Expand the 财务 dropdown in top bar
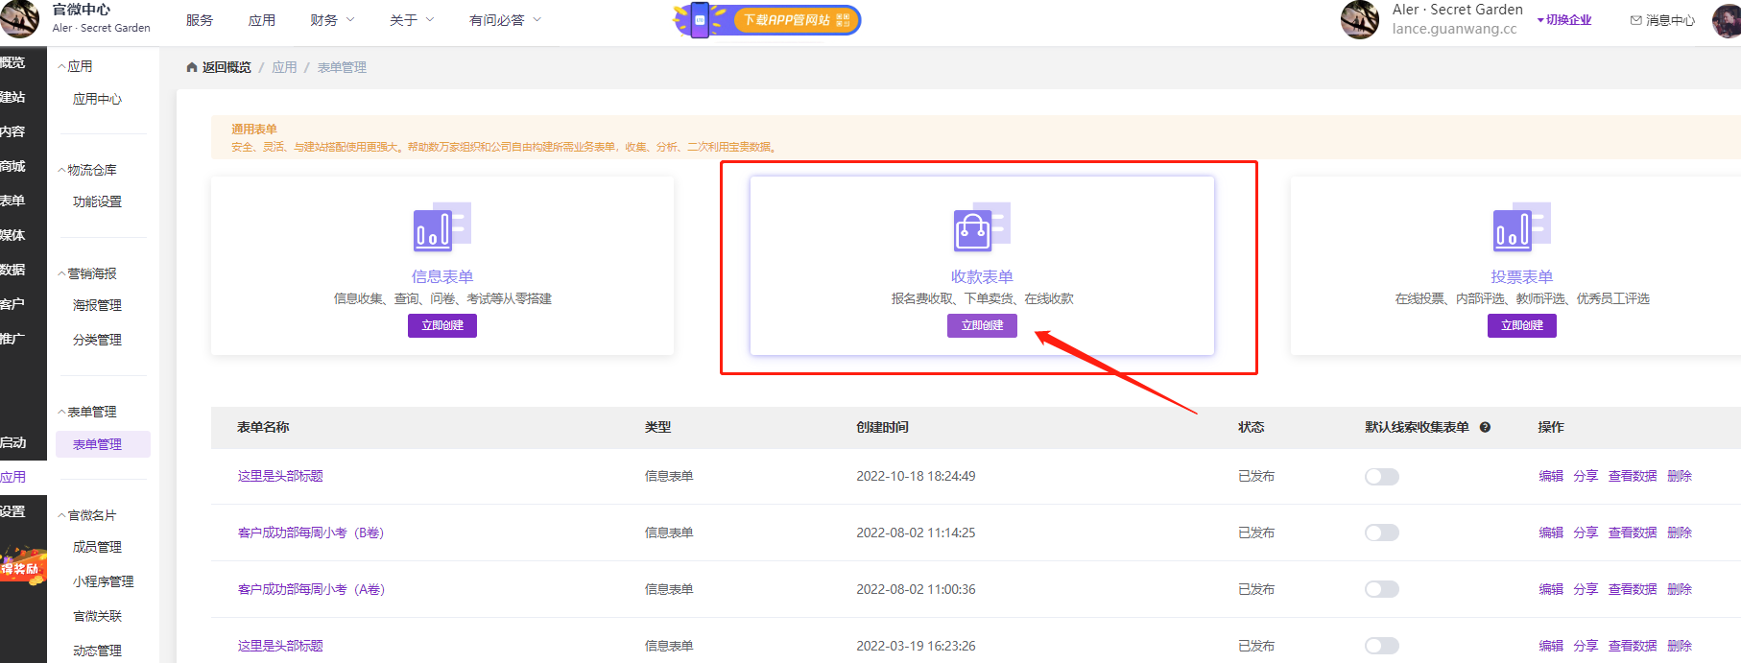1741x663 pixels. tap(332, 20)
